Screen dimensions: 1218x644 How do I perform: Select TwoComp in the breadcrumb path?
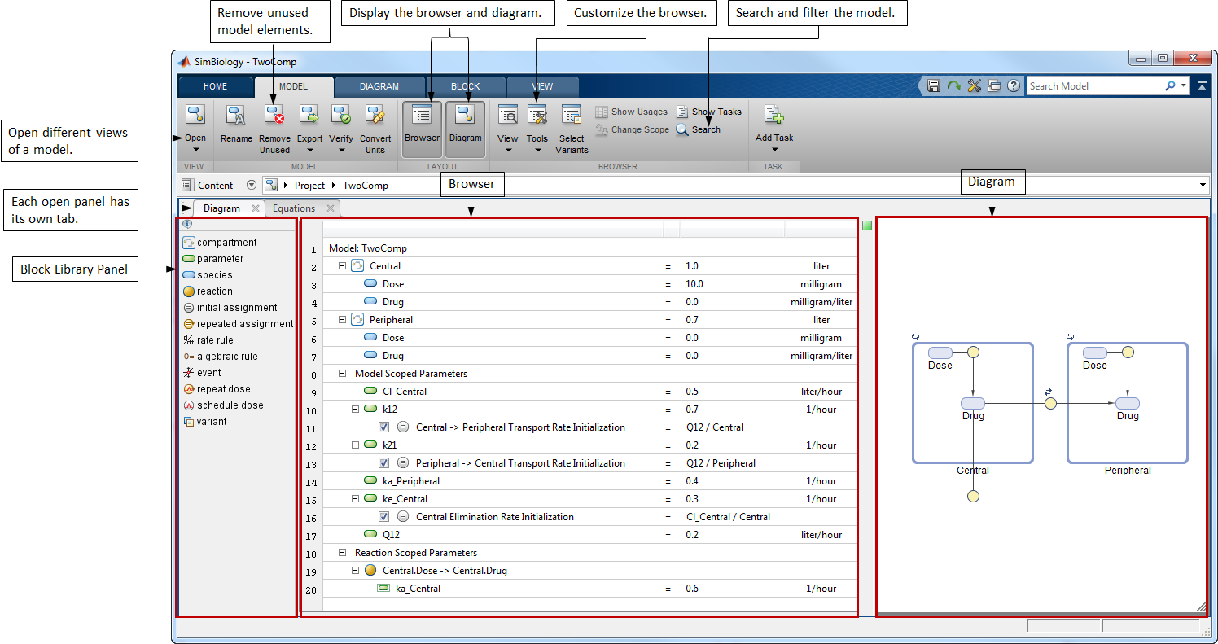366,185
